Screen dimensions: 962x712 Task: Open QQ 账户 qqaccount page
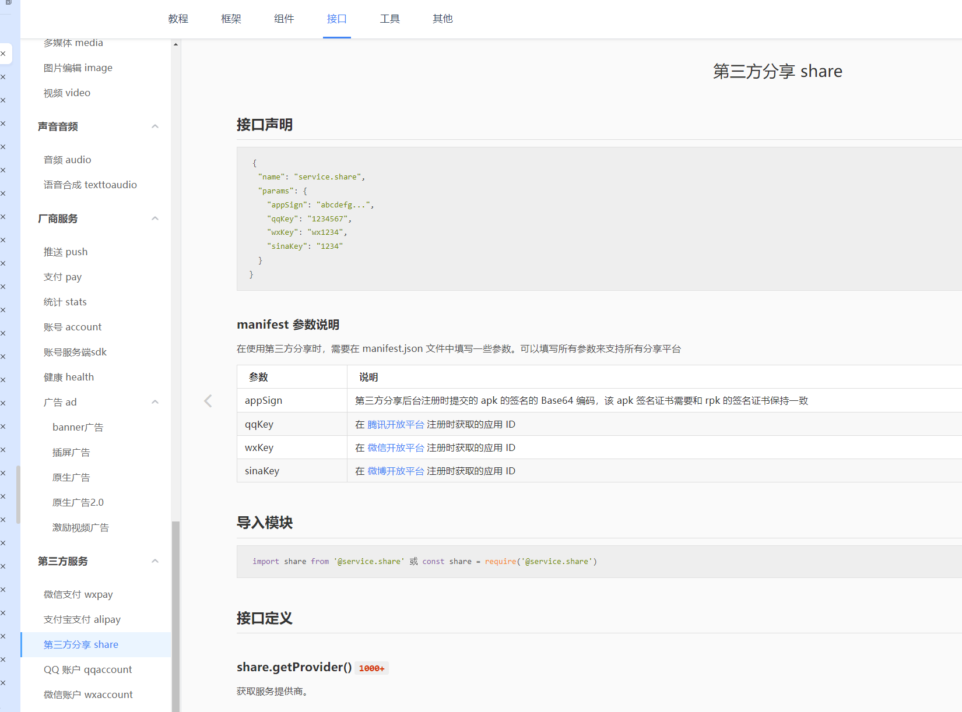coord(88,669)
